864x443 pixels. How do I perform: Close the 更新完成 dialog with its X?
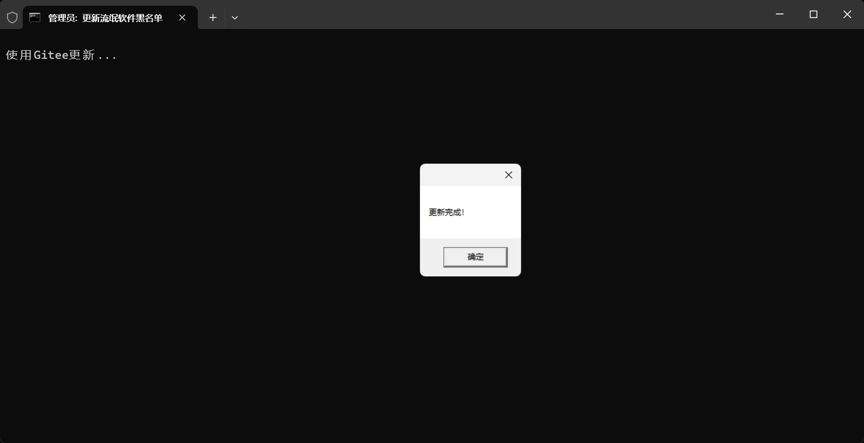click(x=509, y=175)
